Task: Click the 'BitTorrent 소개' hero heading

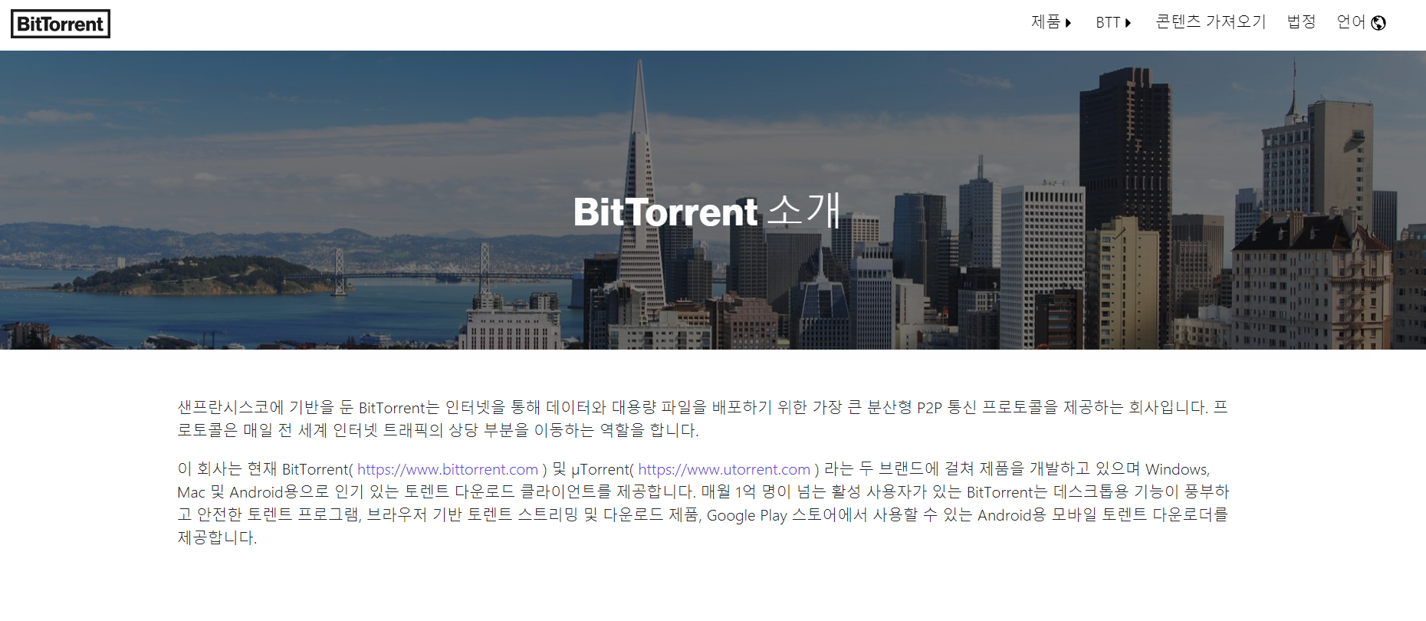Action: tap(707, 211)
